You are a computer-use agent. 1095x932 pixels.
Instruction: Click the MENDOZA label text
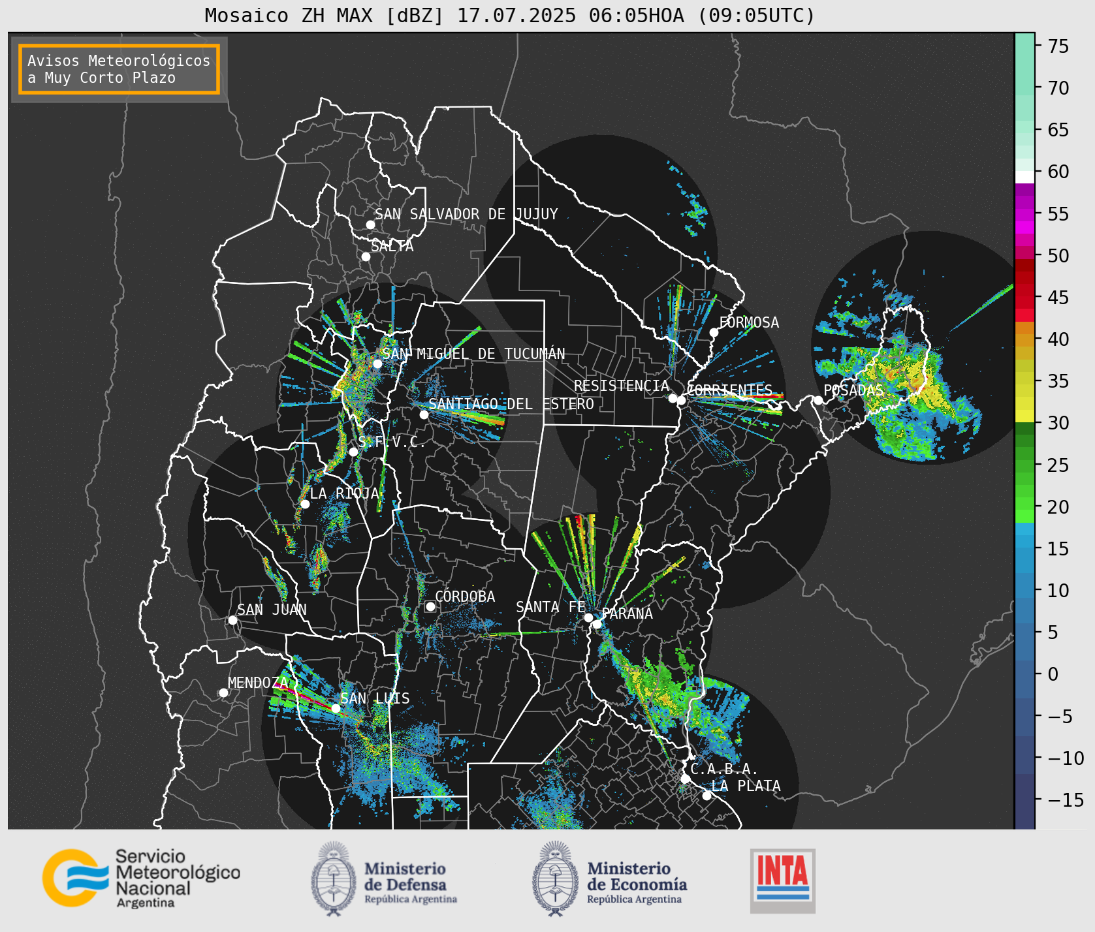(x=258, y=683)
